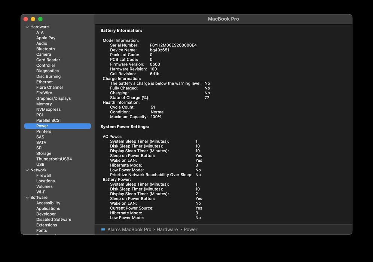Image resolution: width=373 pixels, height=262 pixels.
Task: Click the battery serial number value
Action: tap(173, 45)
